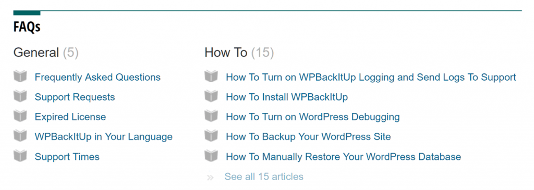Viewport: 534px width, 190px height.
Task: Click book icon beside Frequently Asked Questions
Action: click(x=20, y=76)
